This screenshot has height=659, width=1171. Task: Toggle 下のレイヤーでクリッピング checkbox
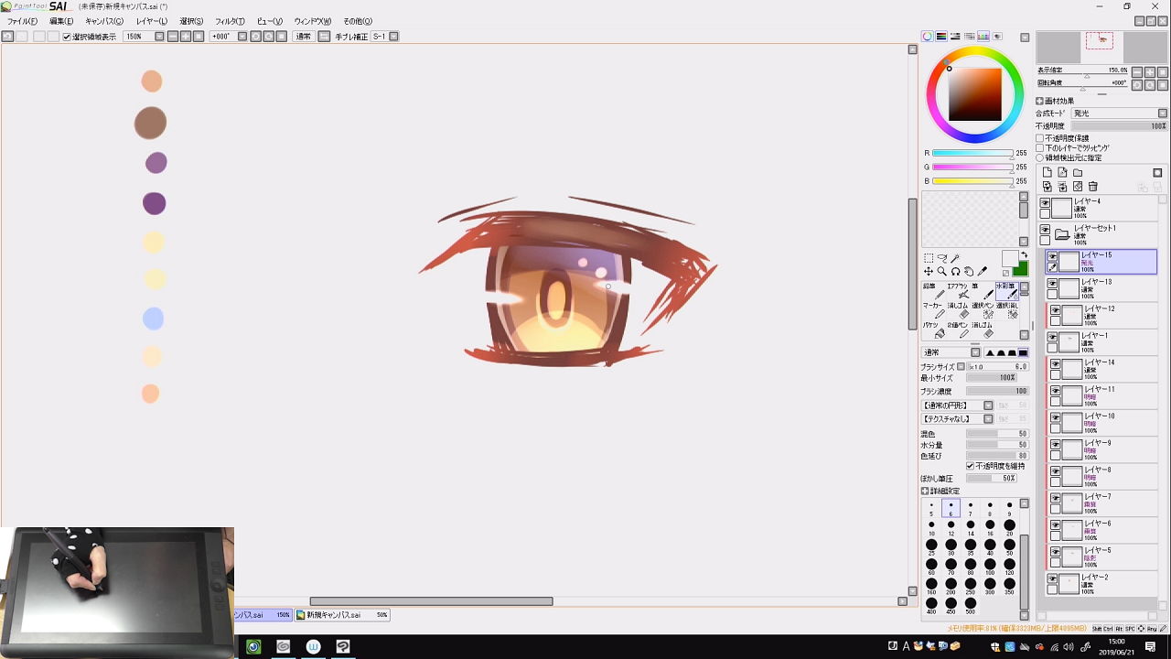[x=1040, y=148]
